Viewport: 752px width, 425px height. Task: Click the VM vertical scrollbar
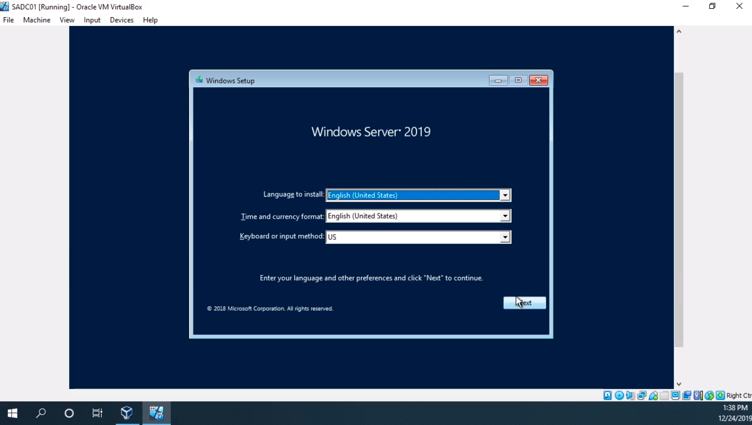pos(678,210)
